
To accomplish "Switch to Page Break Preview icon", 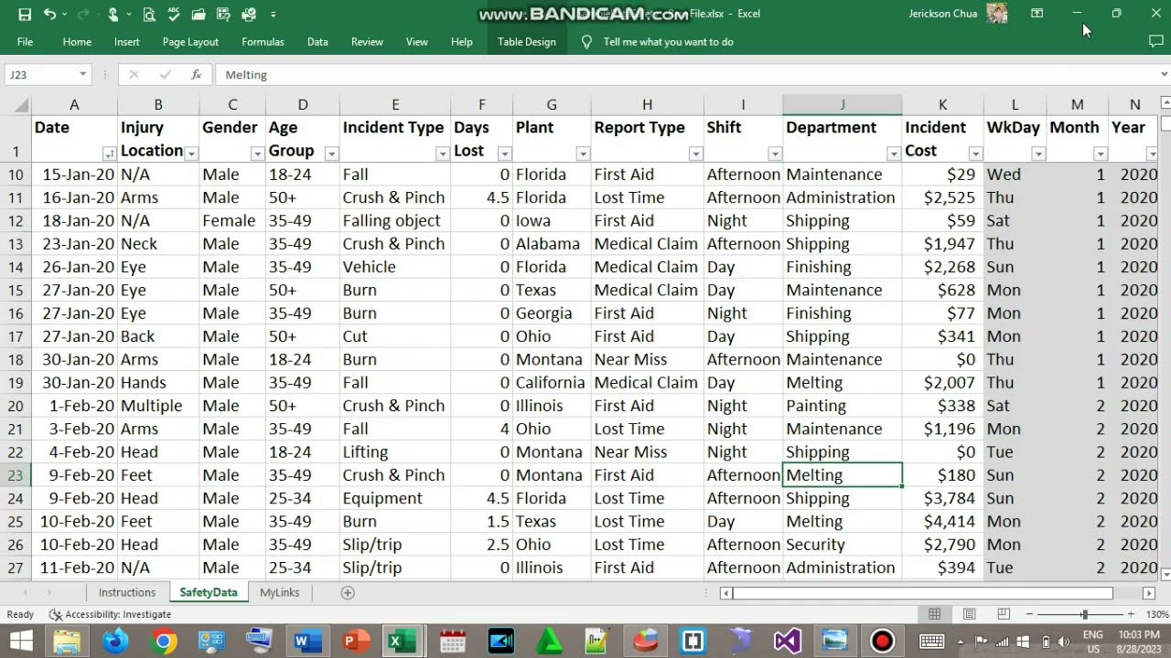I will tap(1004, 614).
